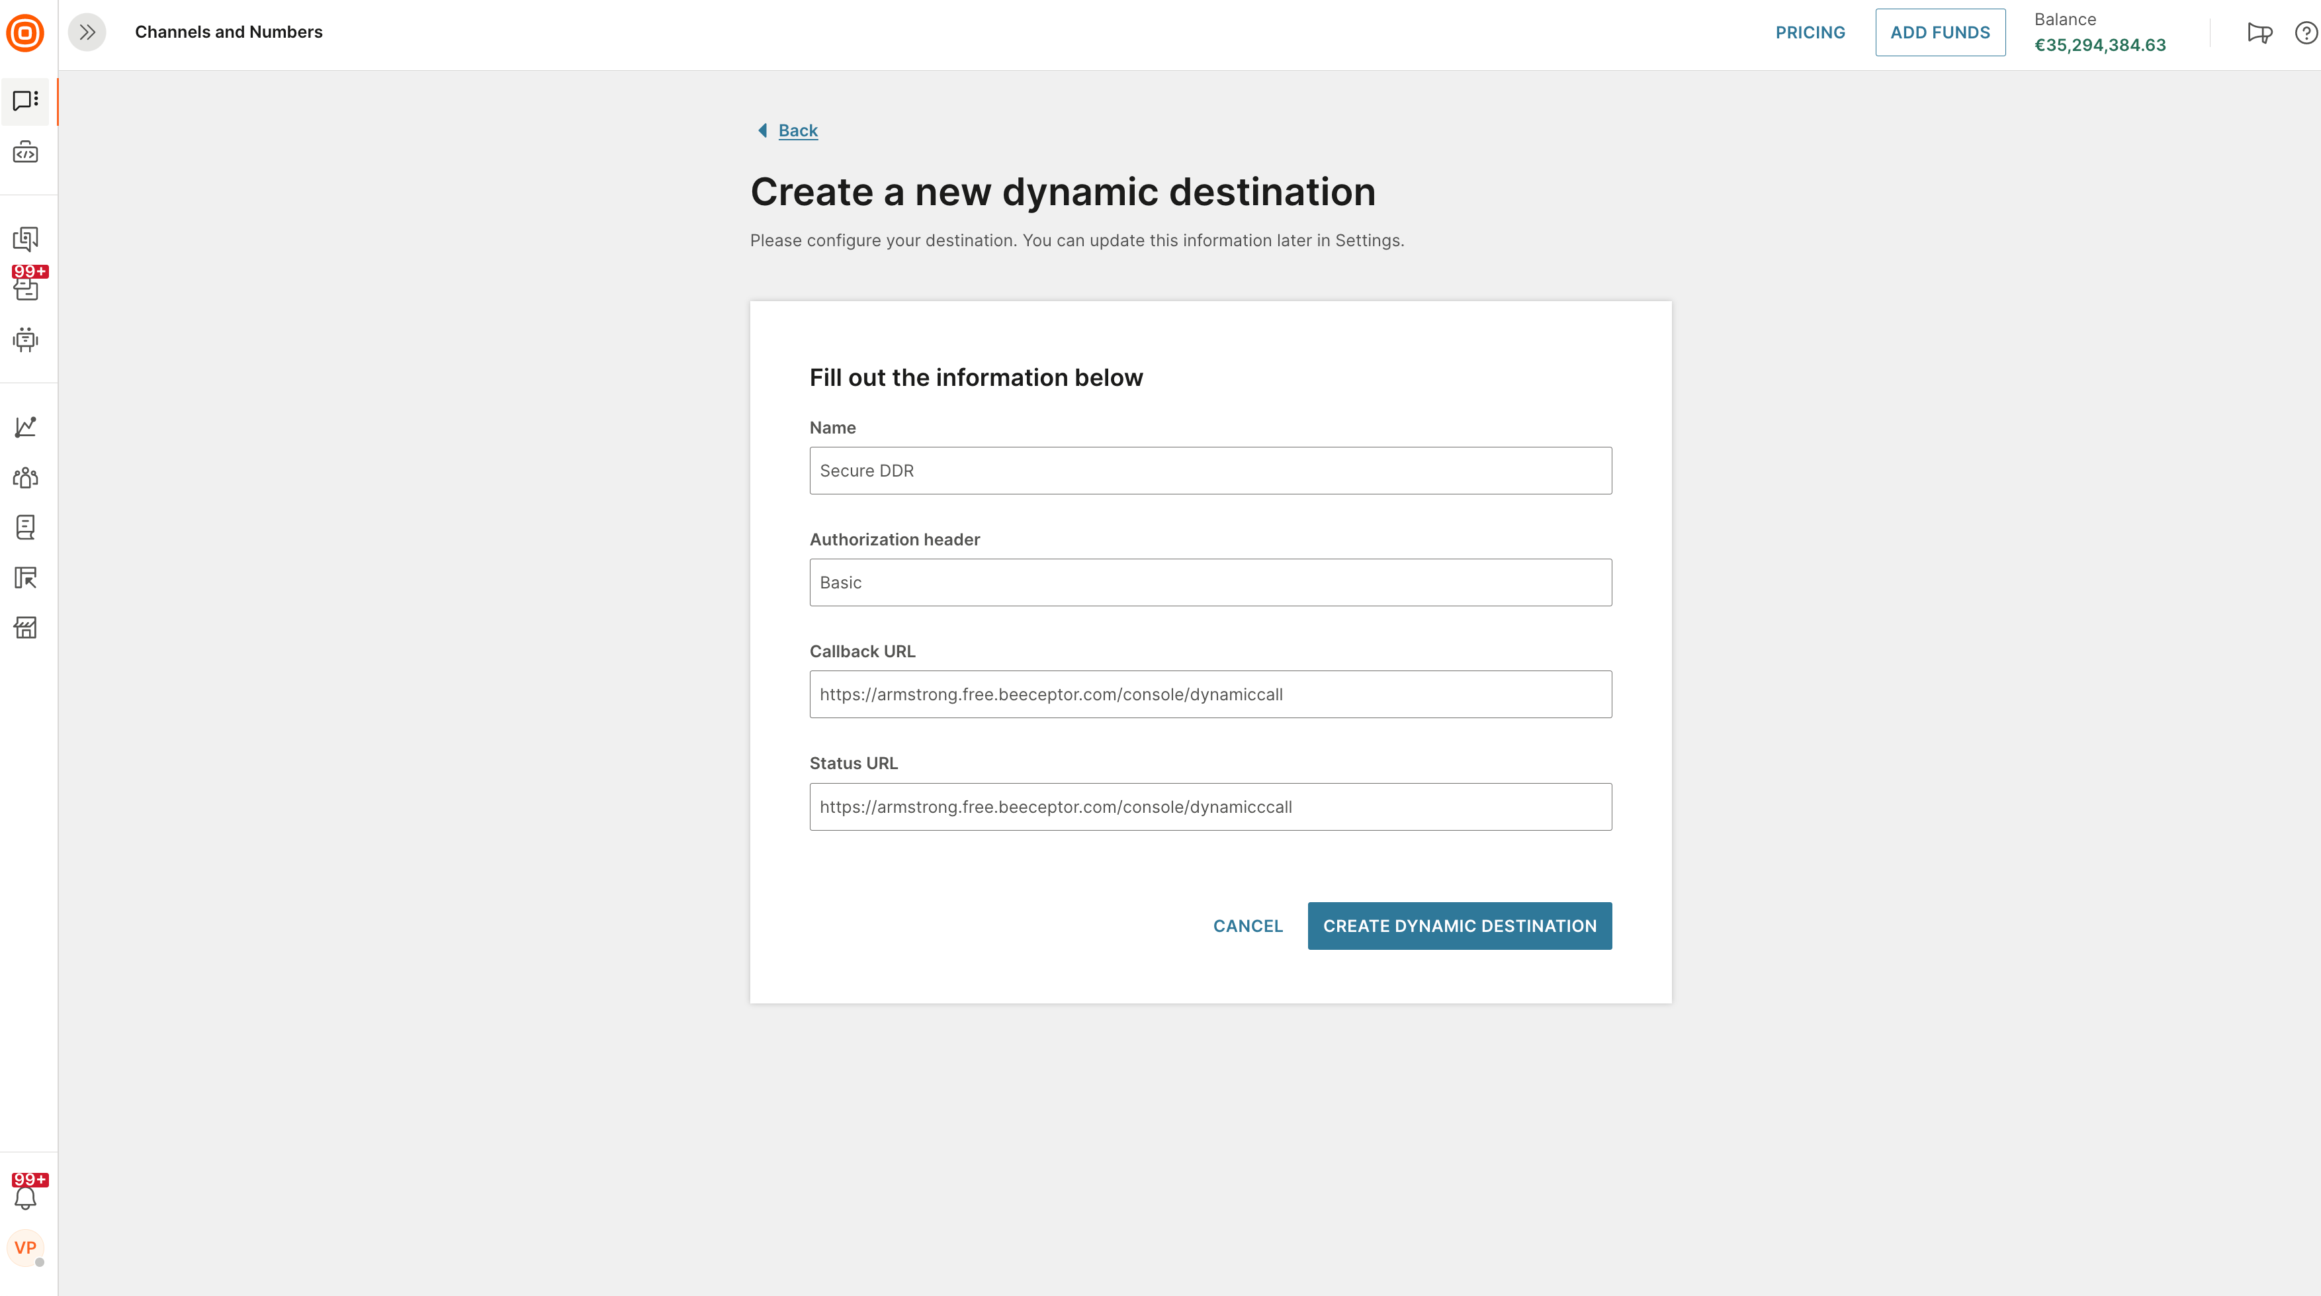The image size is (2321, 1296).
Task: Open the VP user avatar menu
Action: pyautogui.click(x=25, y=1247)
